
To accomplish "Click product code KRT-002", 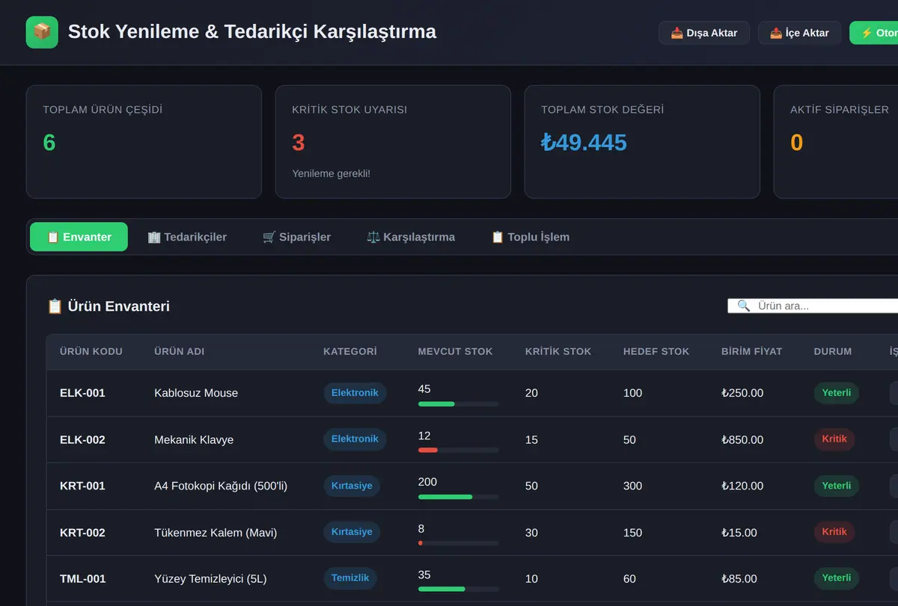I will coord(82,533).
